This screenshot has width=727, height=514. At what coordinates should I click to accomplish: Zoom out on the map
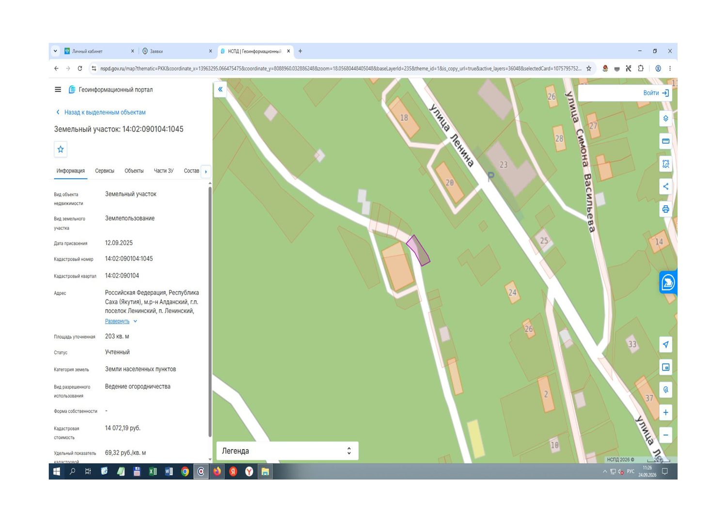[665, 435]
